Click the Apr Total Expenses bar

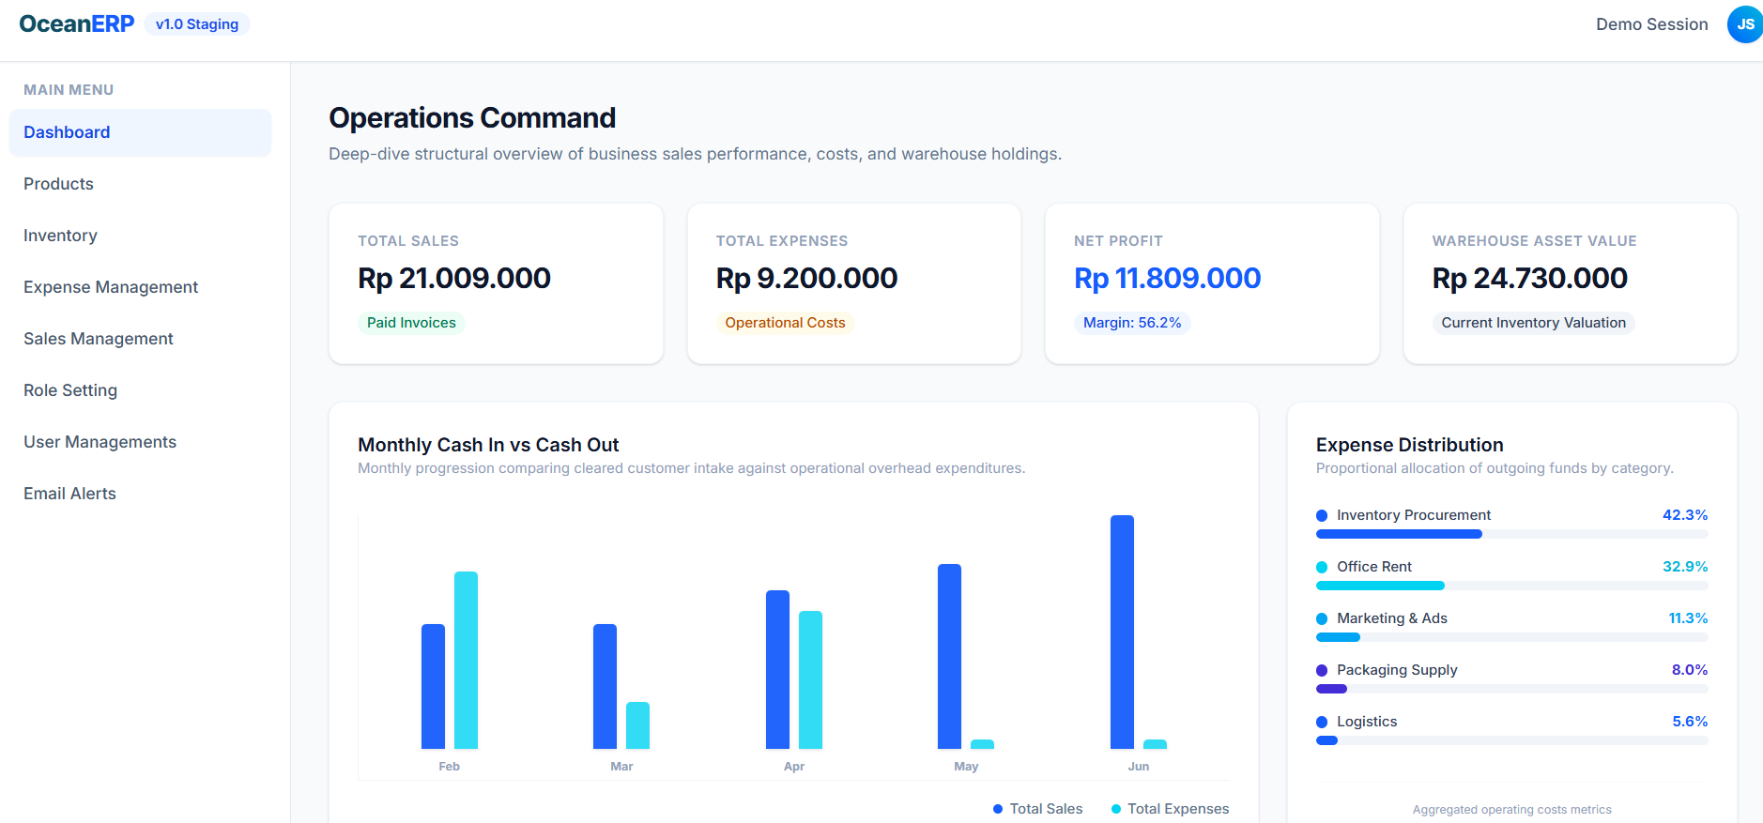[810, 679]
